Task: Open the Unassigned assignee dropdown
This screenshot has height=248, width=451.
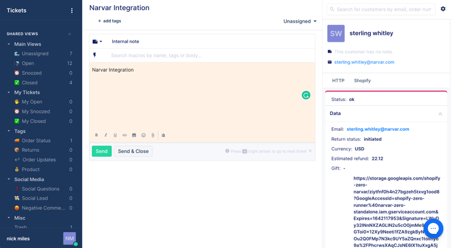Action: tap(300, 21)
